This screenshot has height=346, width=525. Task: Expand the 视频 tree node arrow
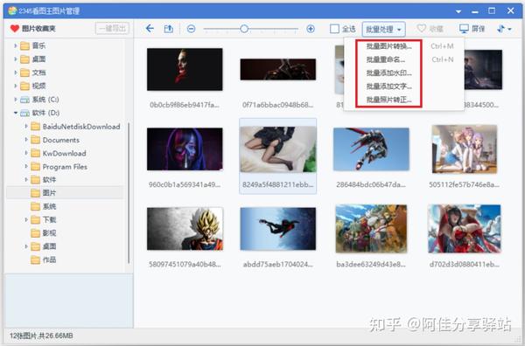(16, 86)
